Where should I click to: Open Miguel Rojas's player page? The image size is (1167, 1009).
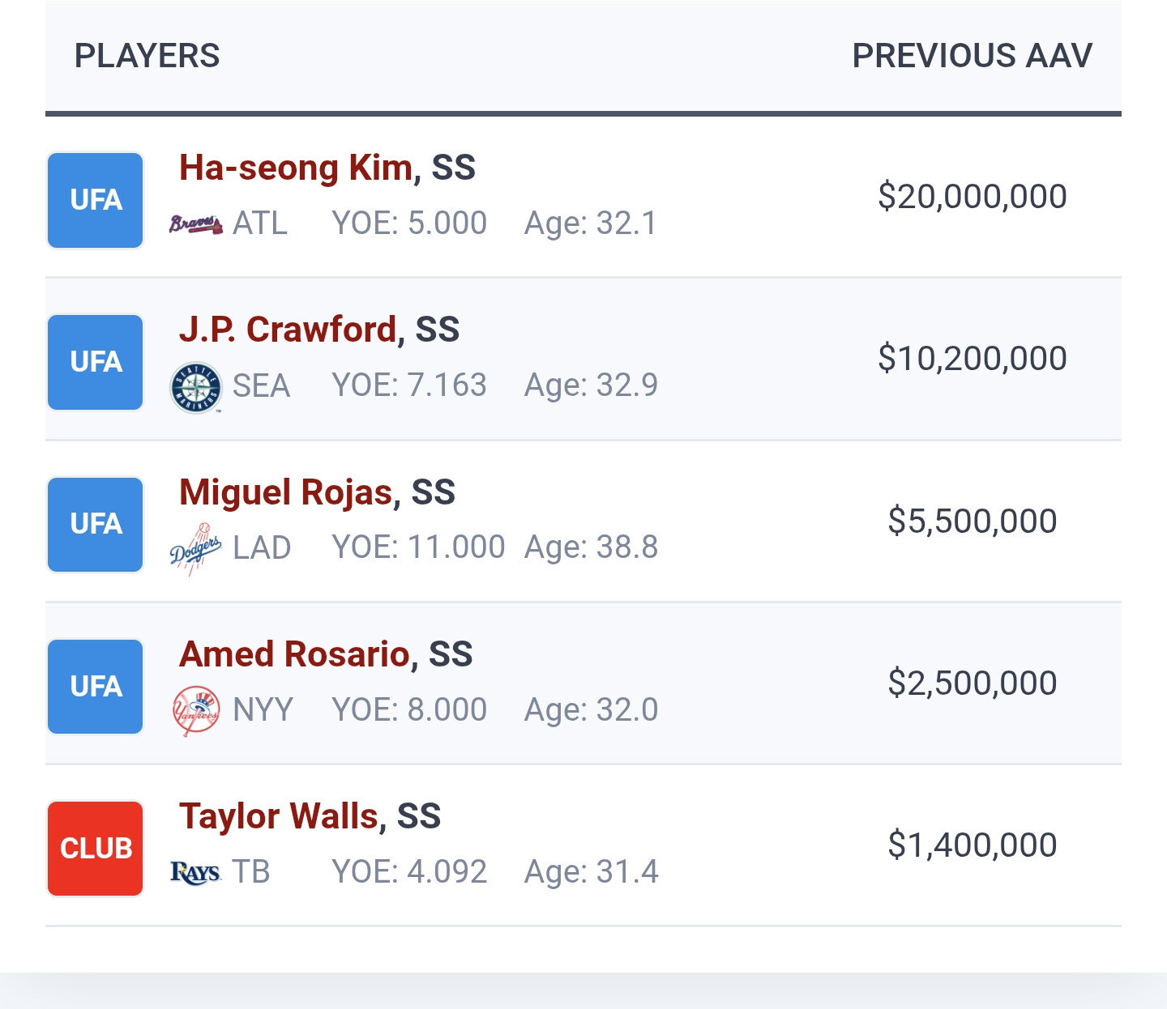click(x=285, y=493)
